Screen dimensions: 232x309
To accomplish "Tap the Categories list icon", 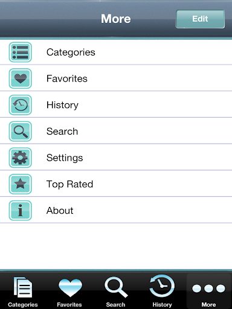I will pos(21,52).
